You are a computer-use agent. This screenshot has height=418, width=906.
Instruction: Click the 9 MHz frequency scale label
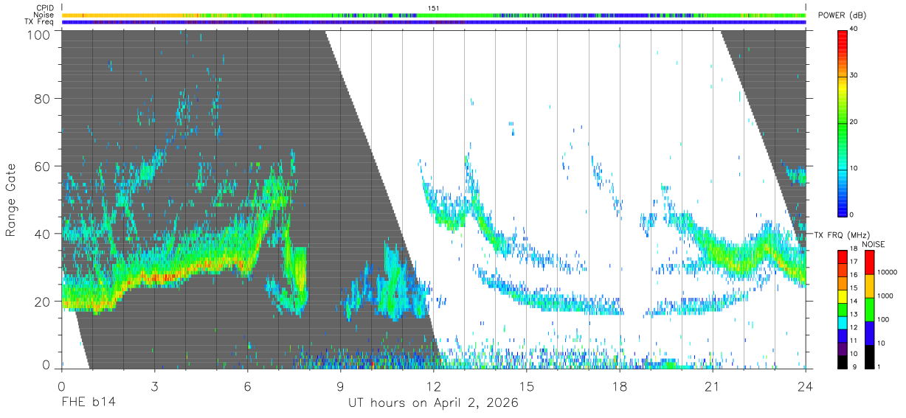click(x=854, y=366)
